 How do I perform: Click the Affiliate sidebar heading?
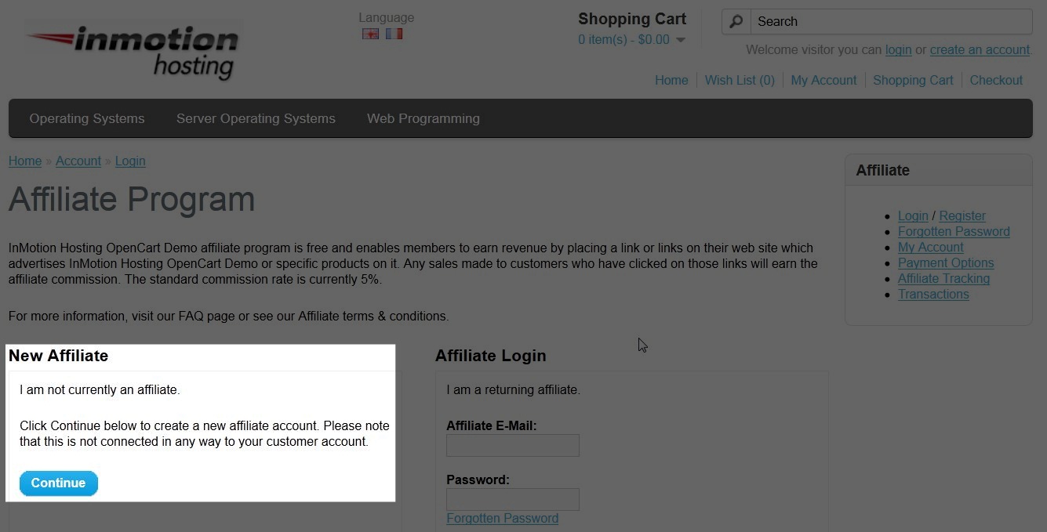pyautogui.click(x=883, y=170)
